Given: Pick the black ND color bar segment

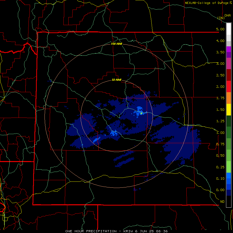Looking at the screenshot, I should [229, 201].
